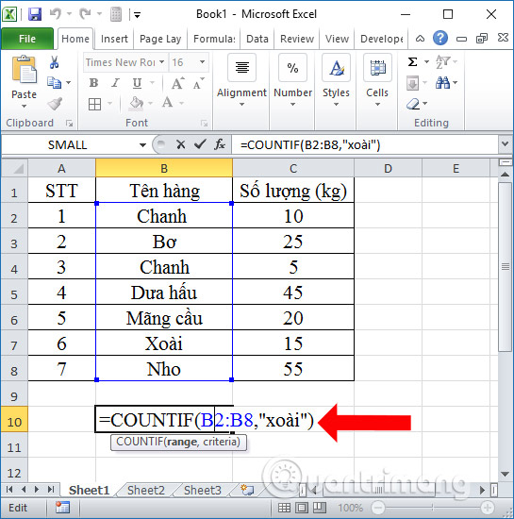Click the Redo icon in quick access toolbar

[x=85, y=14]
